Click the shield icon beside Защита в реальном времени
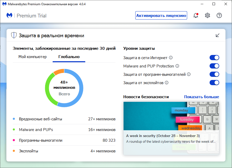The height and width of the screenshot is (168, 232). tap(14, 35)
